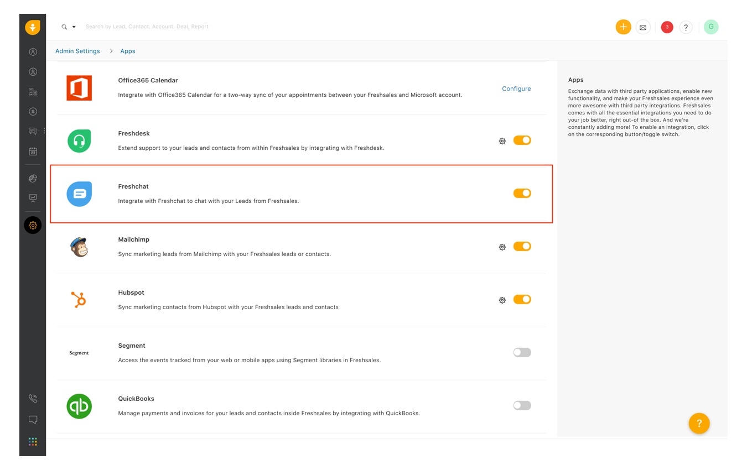Viewport: 747px width, 470px height.
Task: Toggle off the Hubspot integration
Action: click(x=522, y=299)
